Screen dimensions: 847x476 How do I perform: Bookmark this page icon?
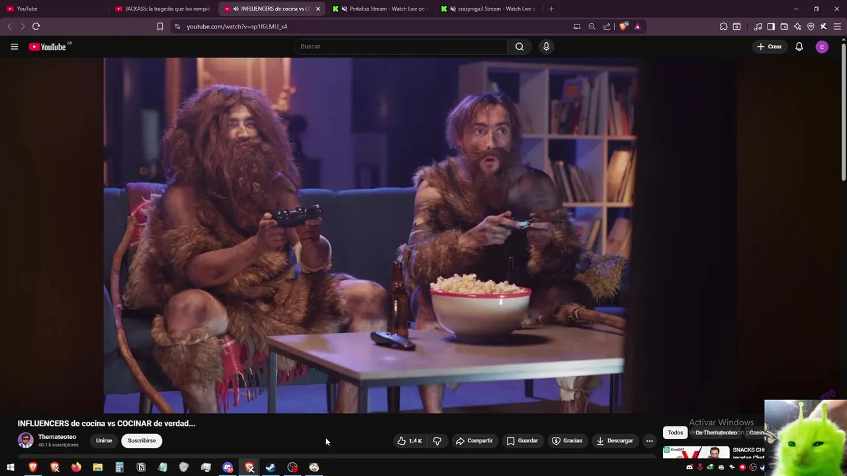click(160, 26)
